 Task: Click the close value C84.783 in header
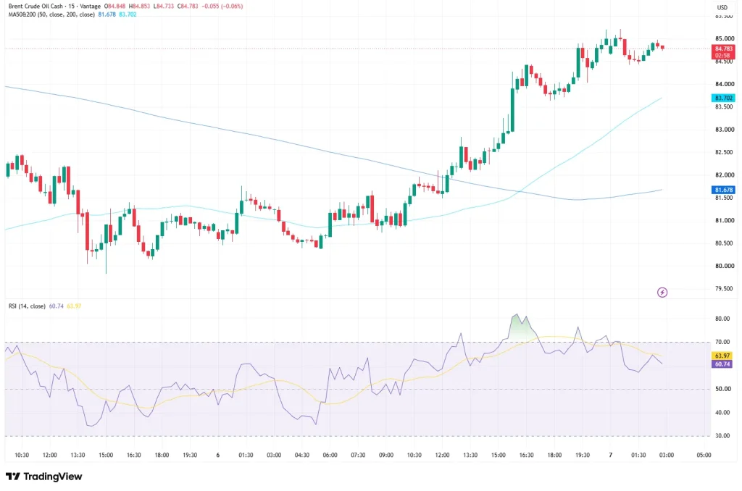(x=188, y=6)
